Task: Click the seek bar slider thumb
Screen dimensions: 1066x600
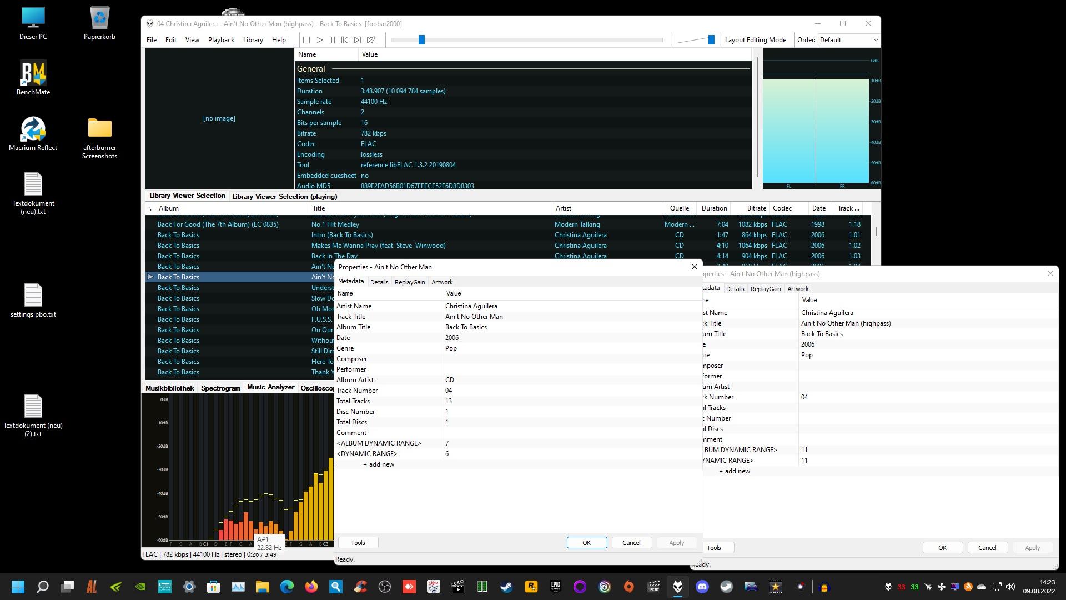Action: click(x=421, y=40)
